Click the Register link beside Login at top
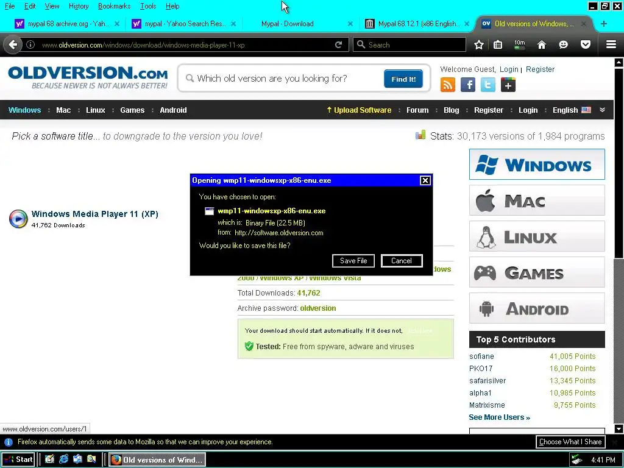624x468 pixels. pyautogui.click(x=540, y=69)
